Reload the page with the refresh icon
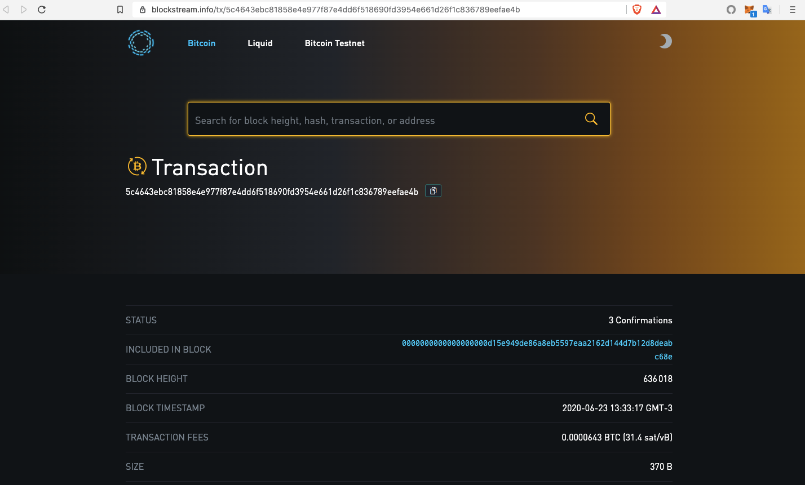Viewport: 805px width, 485px height. click(x=42, y=10)
